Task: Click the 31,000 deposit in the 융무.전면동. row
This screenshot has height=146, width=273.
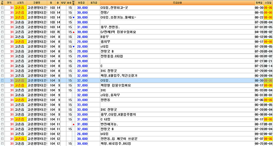Action: pos(82,27)
